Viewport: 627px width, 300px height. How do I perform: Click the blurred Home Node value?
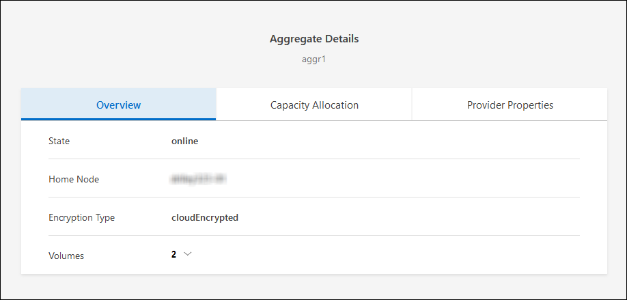(x=199, y=179)
